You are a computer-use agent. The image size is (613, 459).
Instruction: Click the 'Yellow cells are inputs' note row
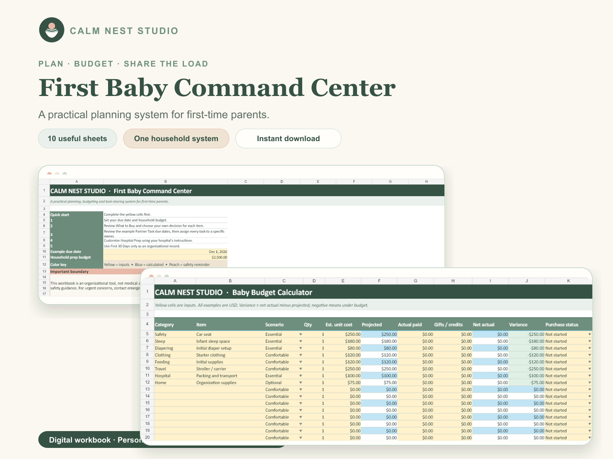pos(373,305)
